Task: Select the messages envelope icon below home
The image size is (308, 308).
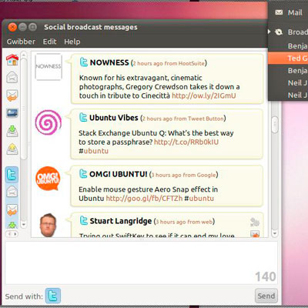Action: click(12, 77)
